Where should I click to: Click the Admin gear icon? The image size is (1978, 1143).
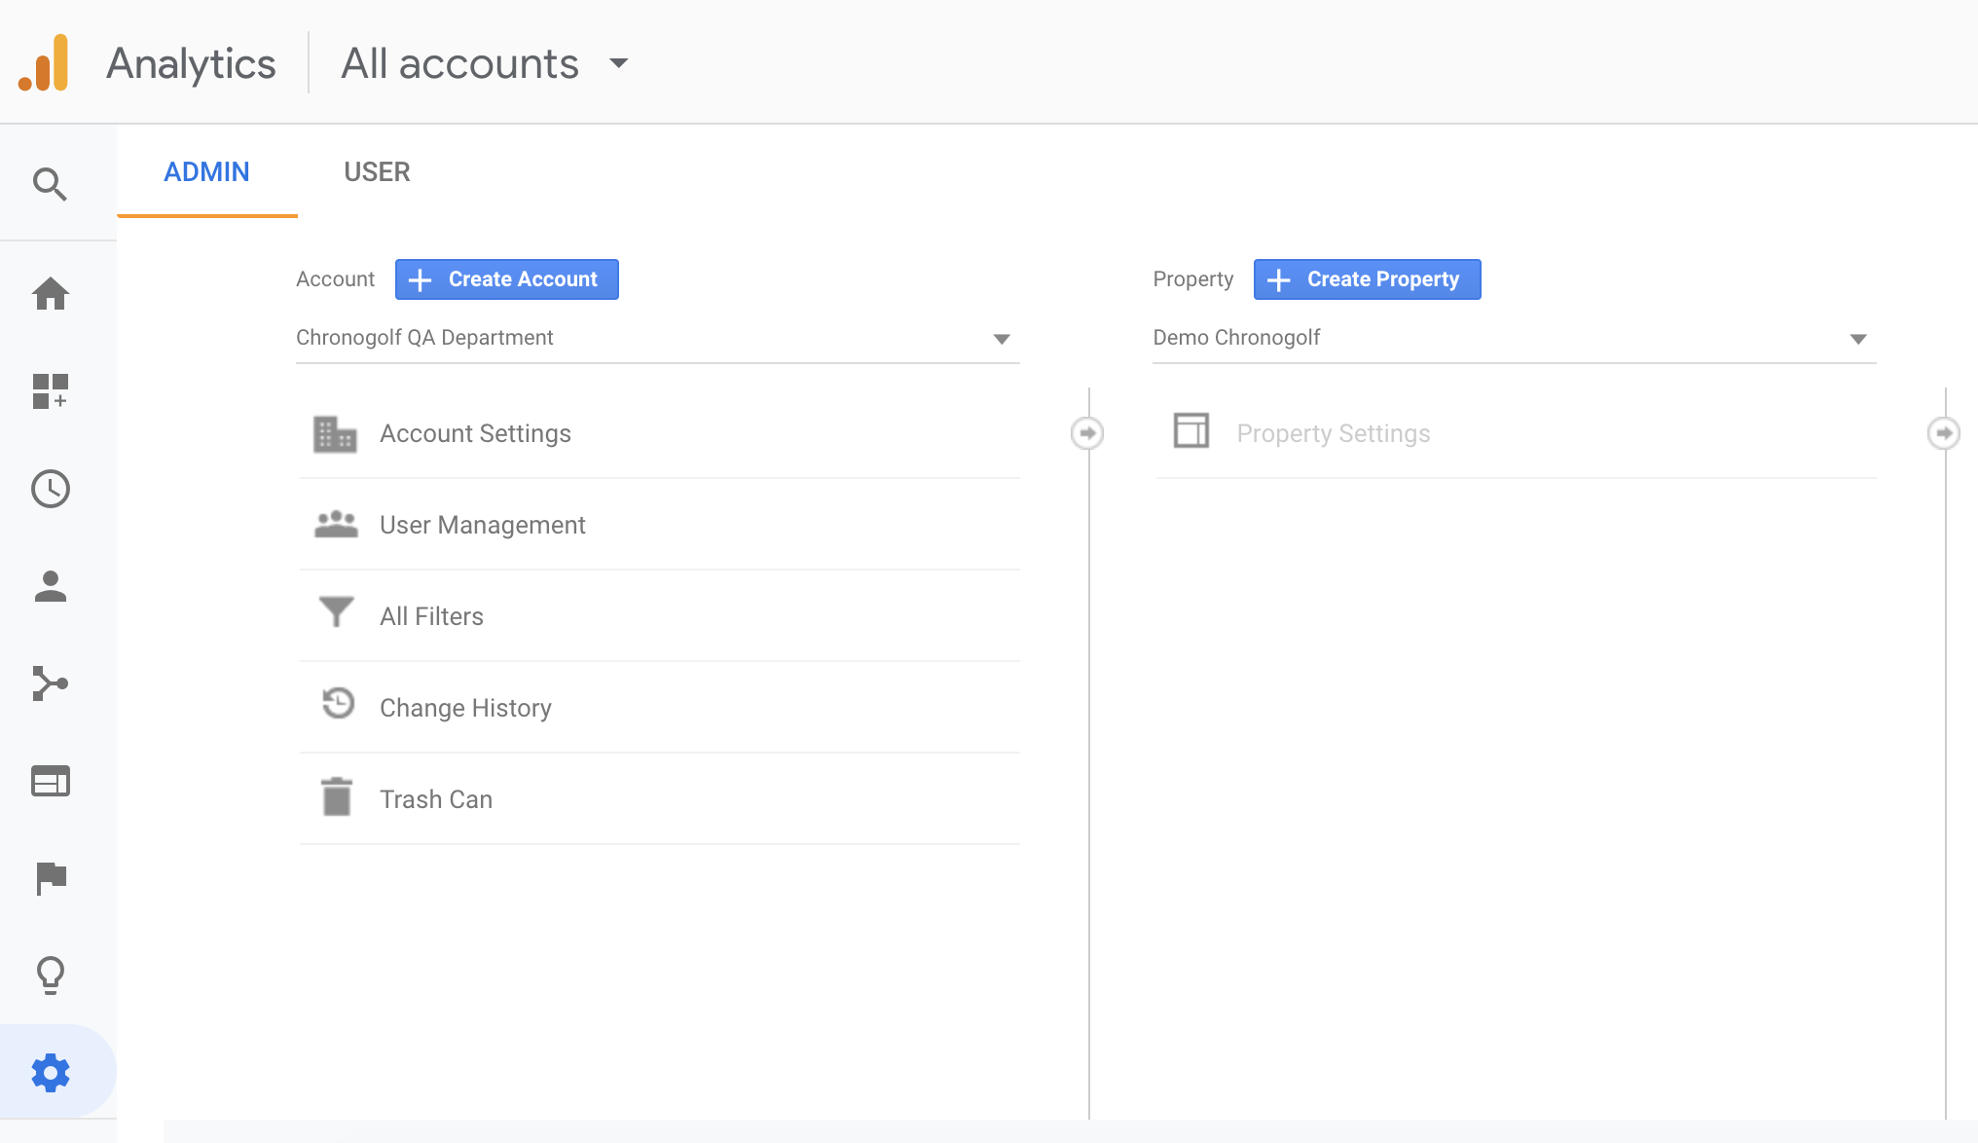pyautogui.click(x=50, y=1073)
